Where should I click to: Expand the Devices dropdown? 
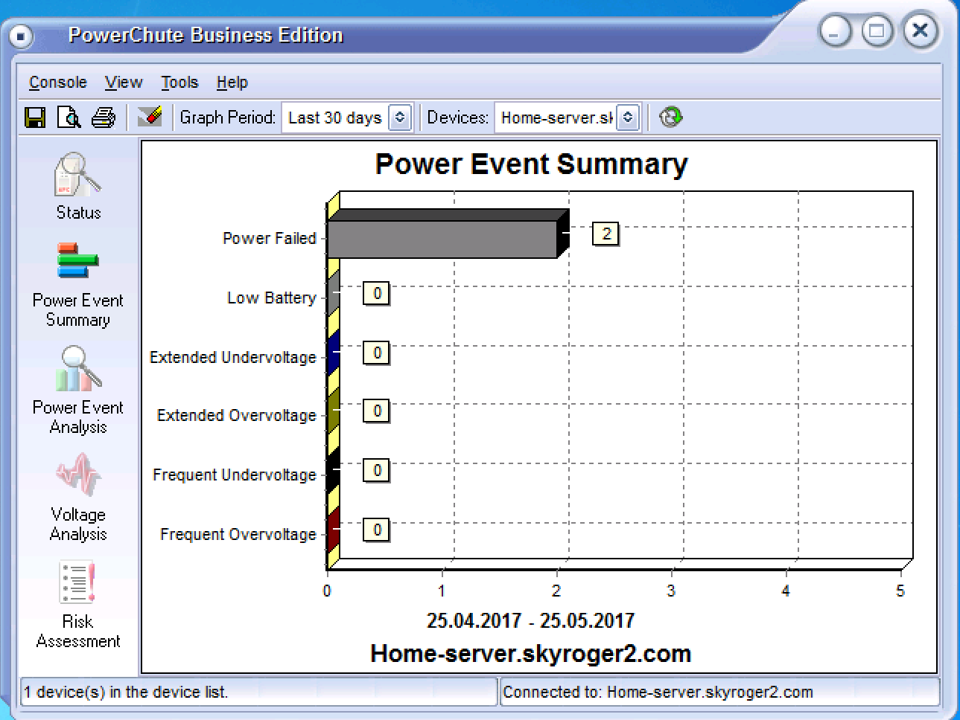pyautogui.click(x=628, y=118)
